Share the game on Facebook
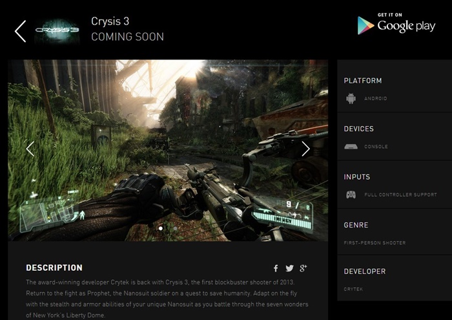452x320 pixels. 276,268
